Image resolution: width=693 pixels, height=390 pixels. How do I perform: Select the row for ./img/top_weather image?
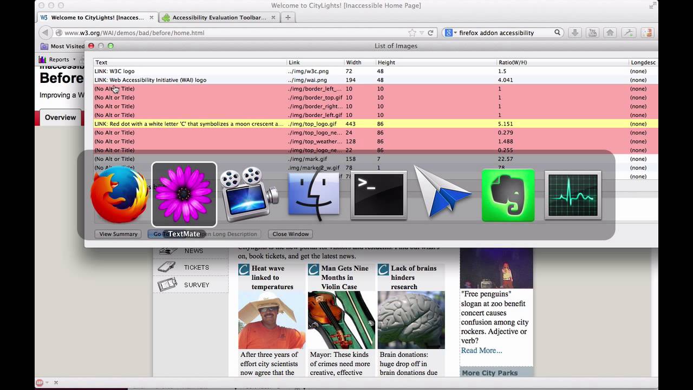(376, 141)
